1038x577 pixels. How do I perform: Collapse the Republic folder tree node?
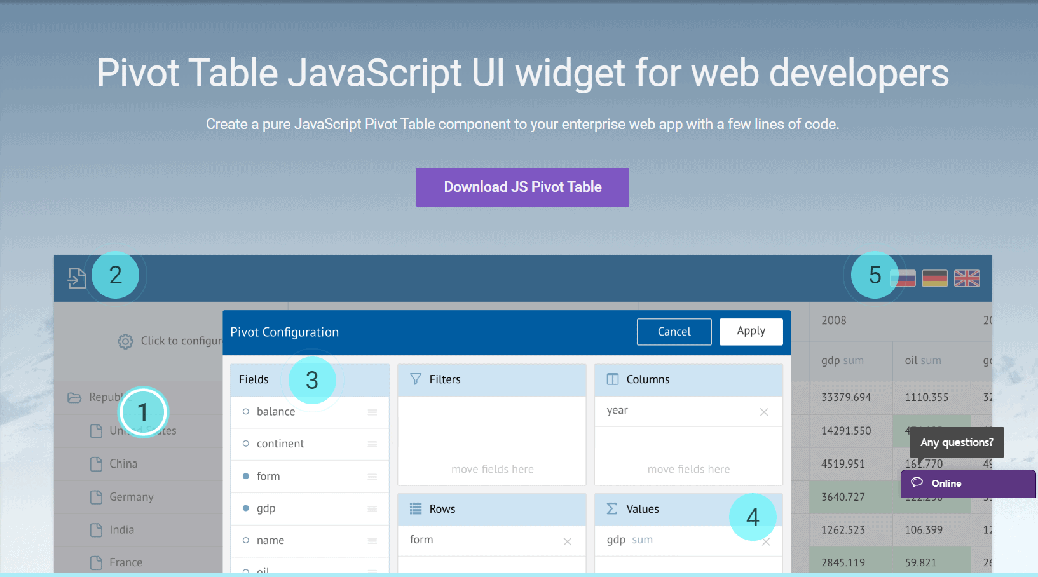(74, 398)
